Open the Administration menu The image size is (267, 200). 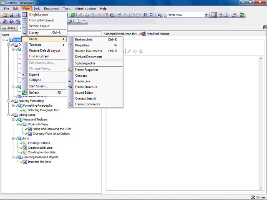point(85,8)
